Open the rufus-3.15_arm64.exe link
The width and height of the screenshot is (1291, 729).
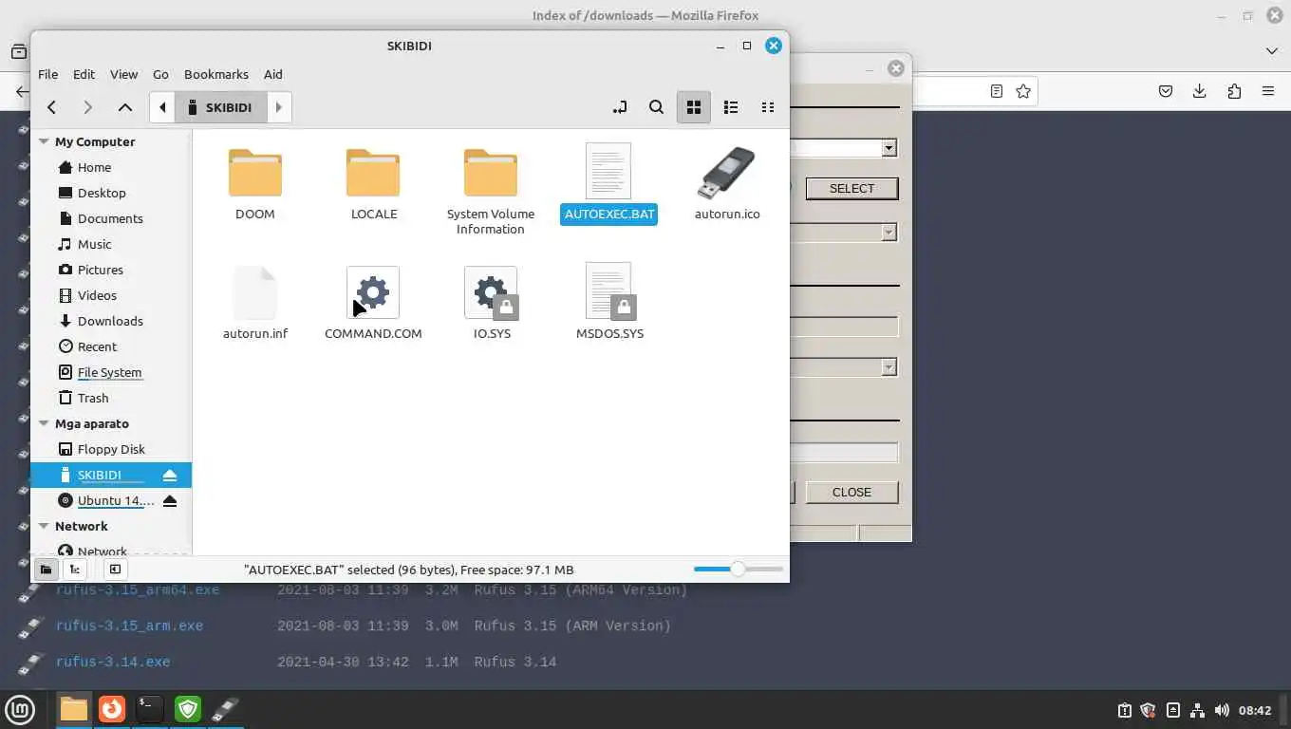click(x=138, y=589)
